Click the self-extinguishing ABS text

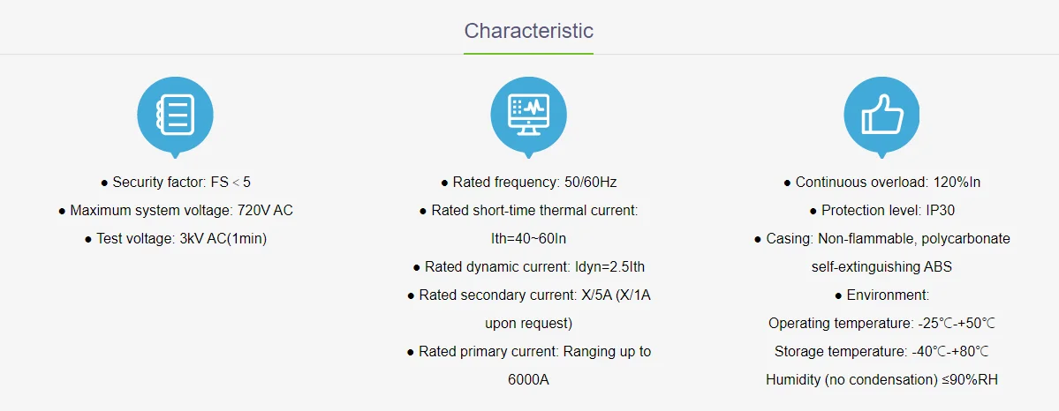tap(882, 267)
